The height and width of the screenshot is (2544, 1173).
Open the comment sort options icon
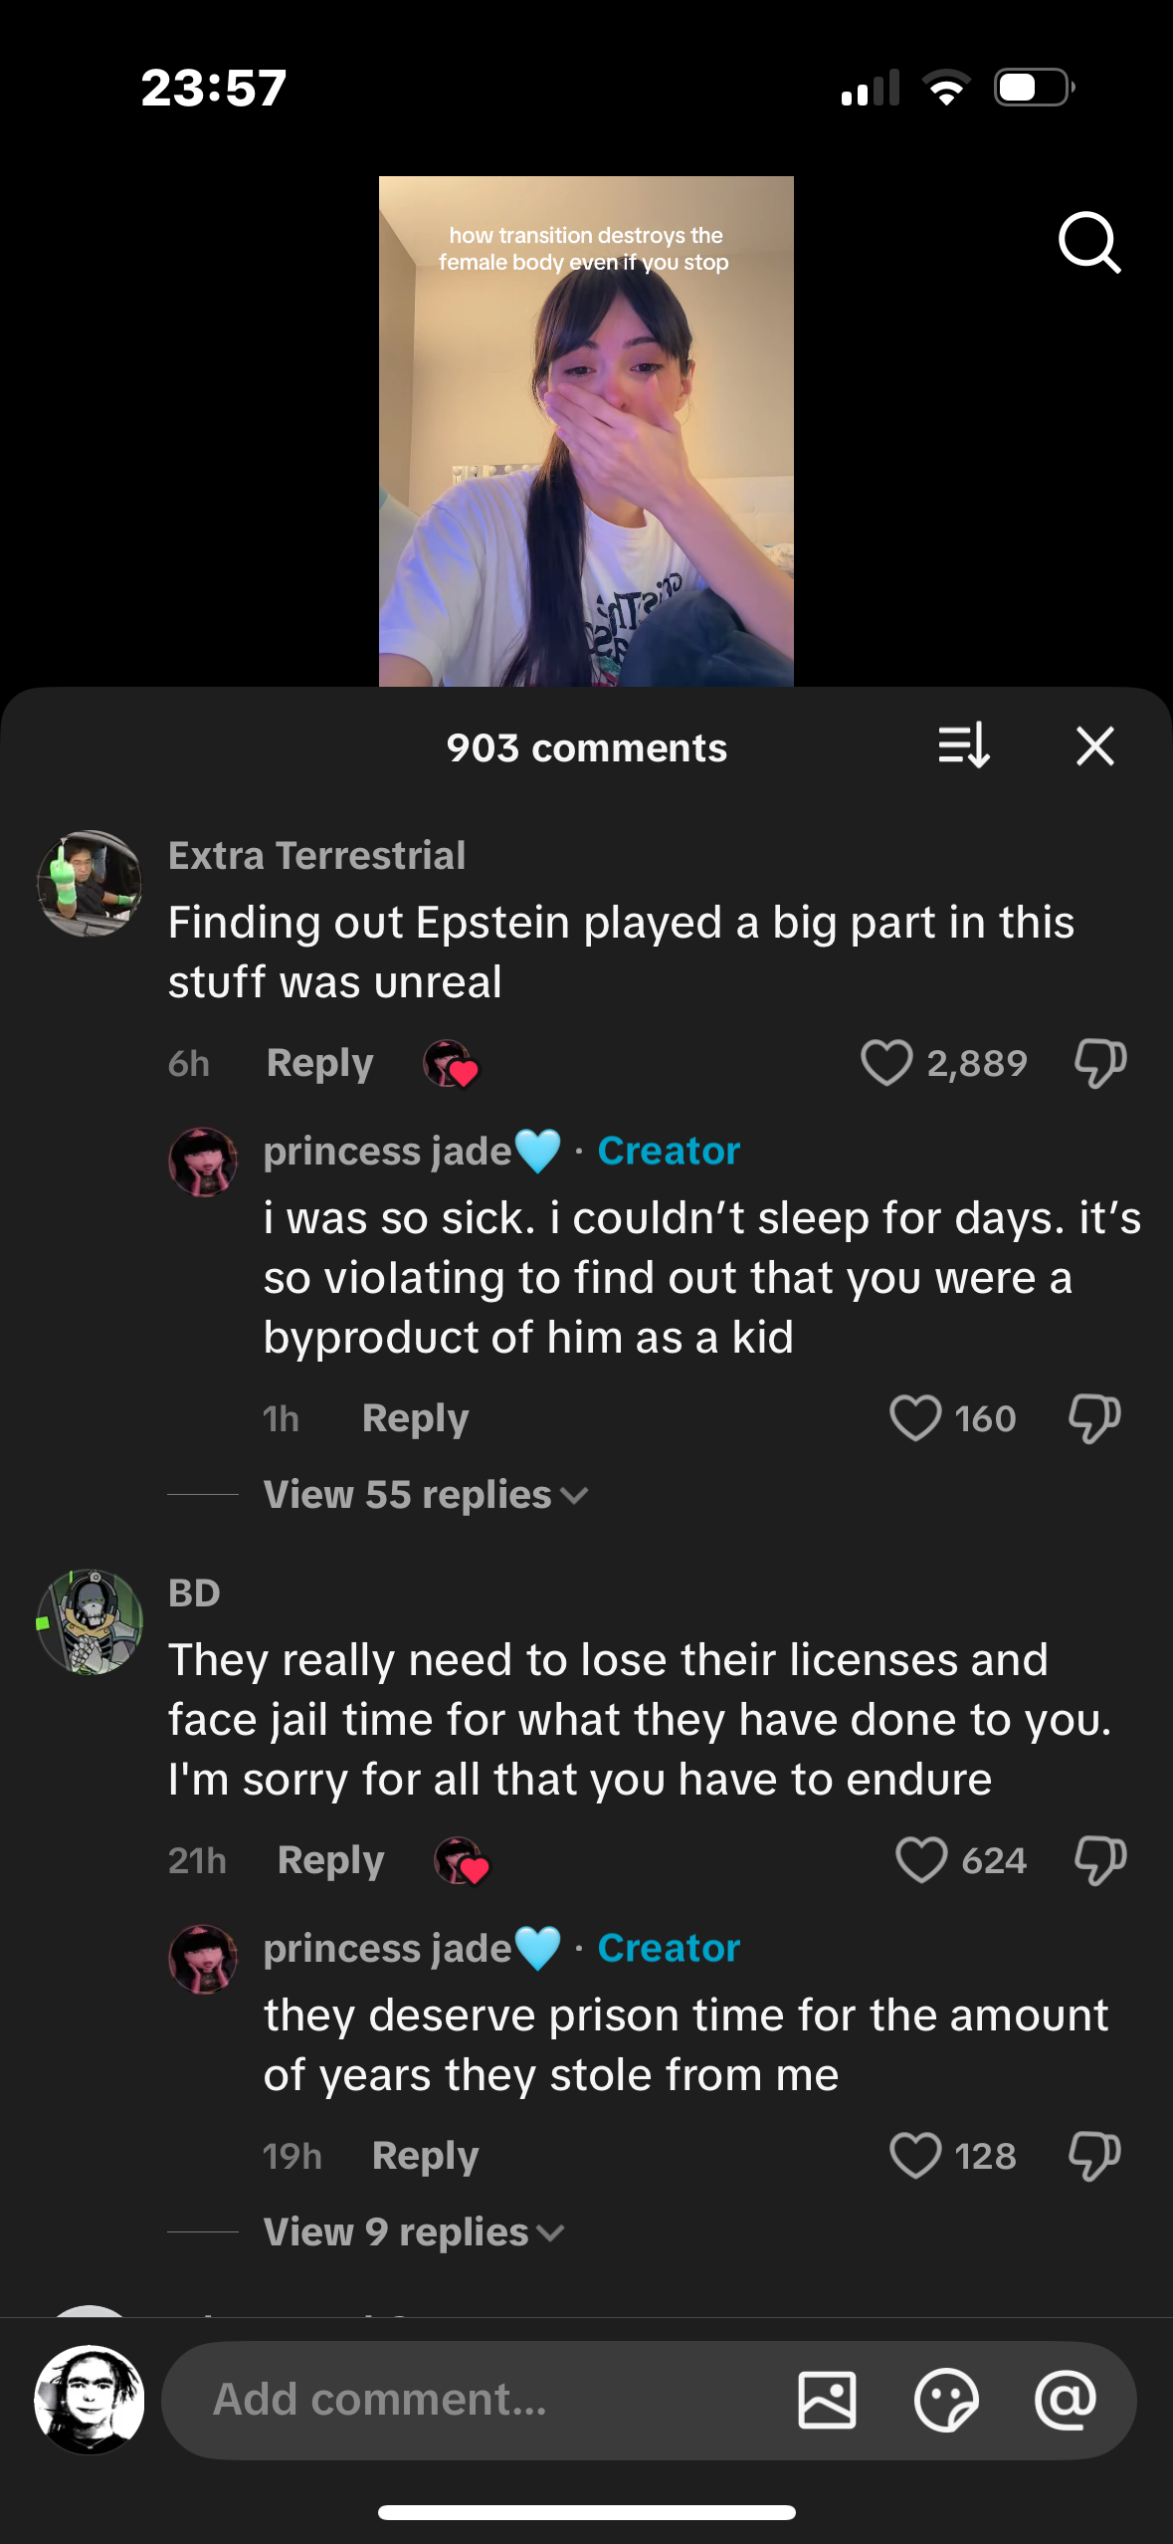tap(963, 745)
